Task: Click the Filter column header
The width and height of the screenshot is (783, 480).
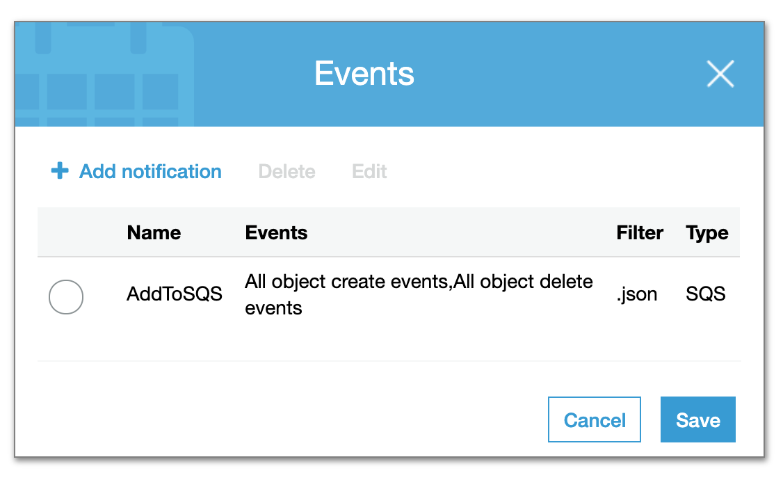Action: coord(640,232)
